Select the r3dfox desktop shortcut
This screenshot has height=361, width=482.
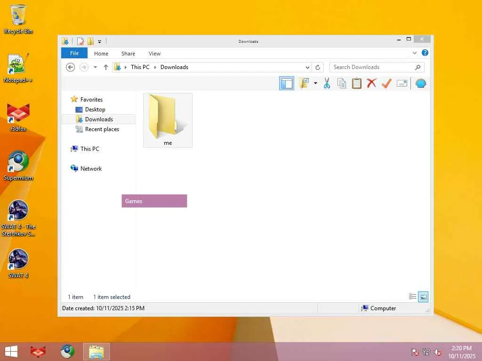(x=18, y=117)
